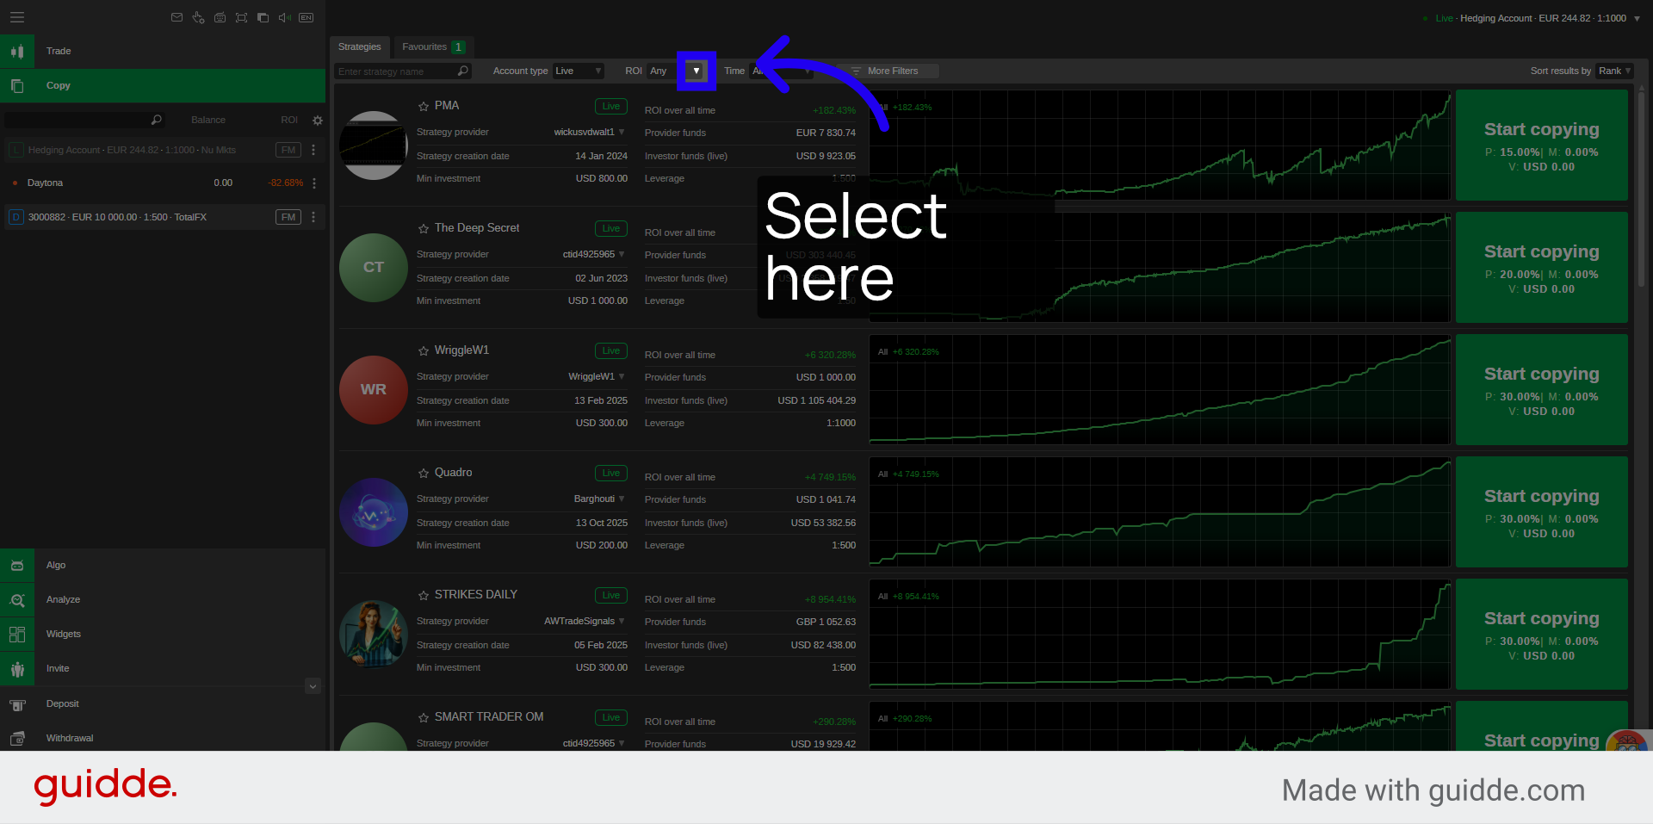Toggle PMA as a favourite strategy
The width and height of the screenshot is (1653, 824).
coord(423,105)
